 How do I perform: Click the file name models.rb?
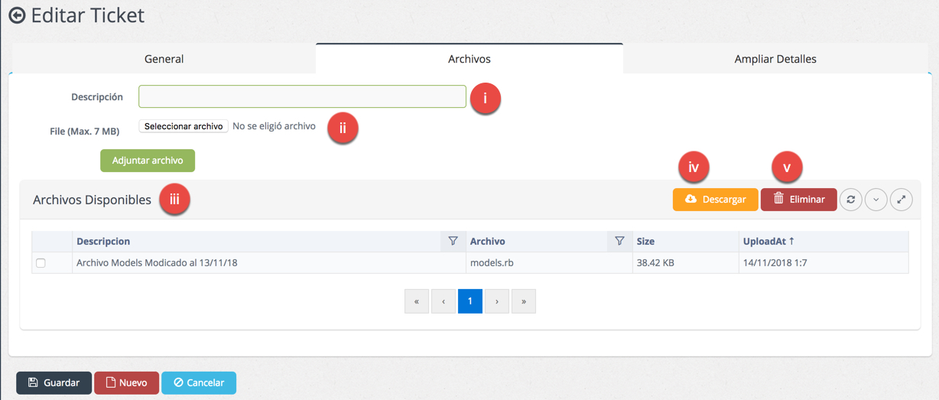click(x=492, y=263)
